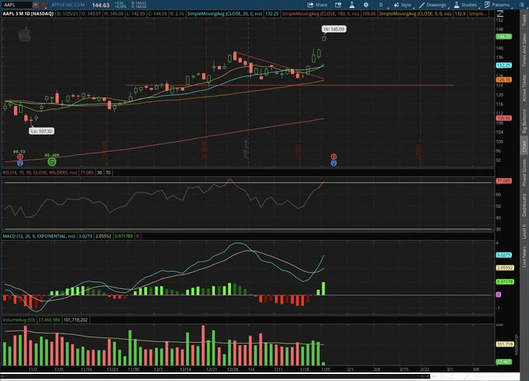The width and height of the screenshot is (529, 381).
Task: Click the red earnings marker below $0.73
Action: 20,157
